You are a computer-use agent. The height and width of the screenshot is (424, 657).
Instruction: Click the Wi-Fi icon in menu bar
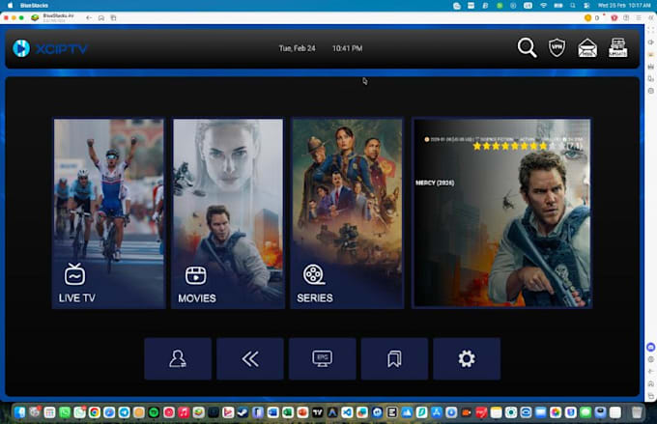coord(543,6)
